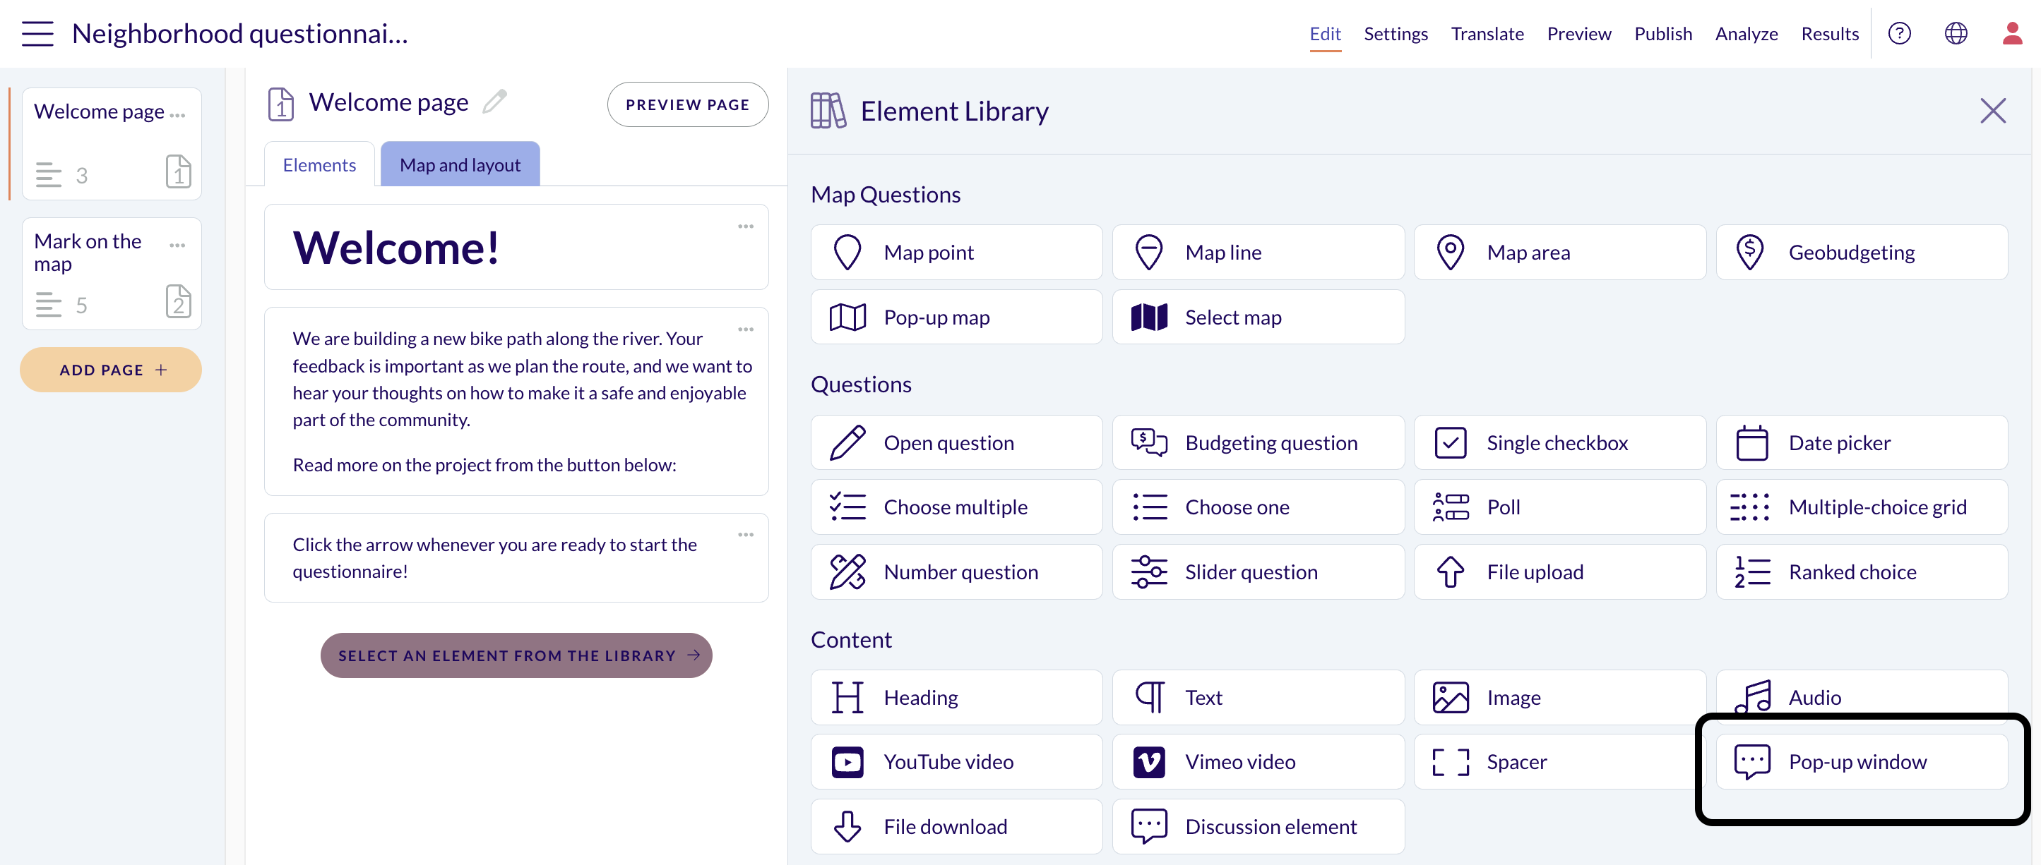Open the help question mark icon
This screenshot has width=2041, height=865.
1899,33
